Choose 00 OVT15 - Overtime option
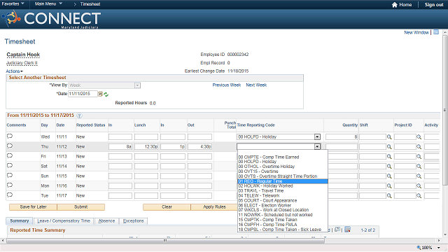 (283, 171)
